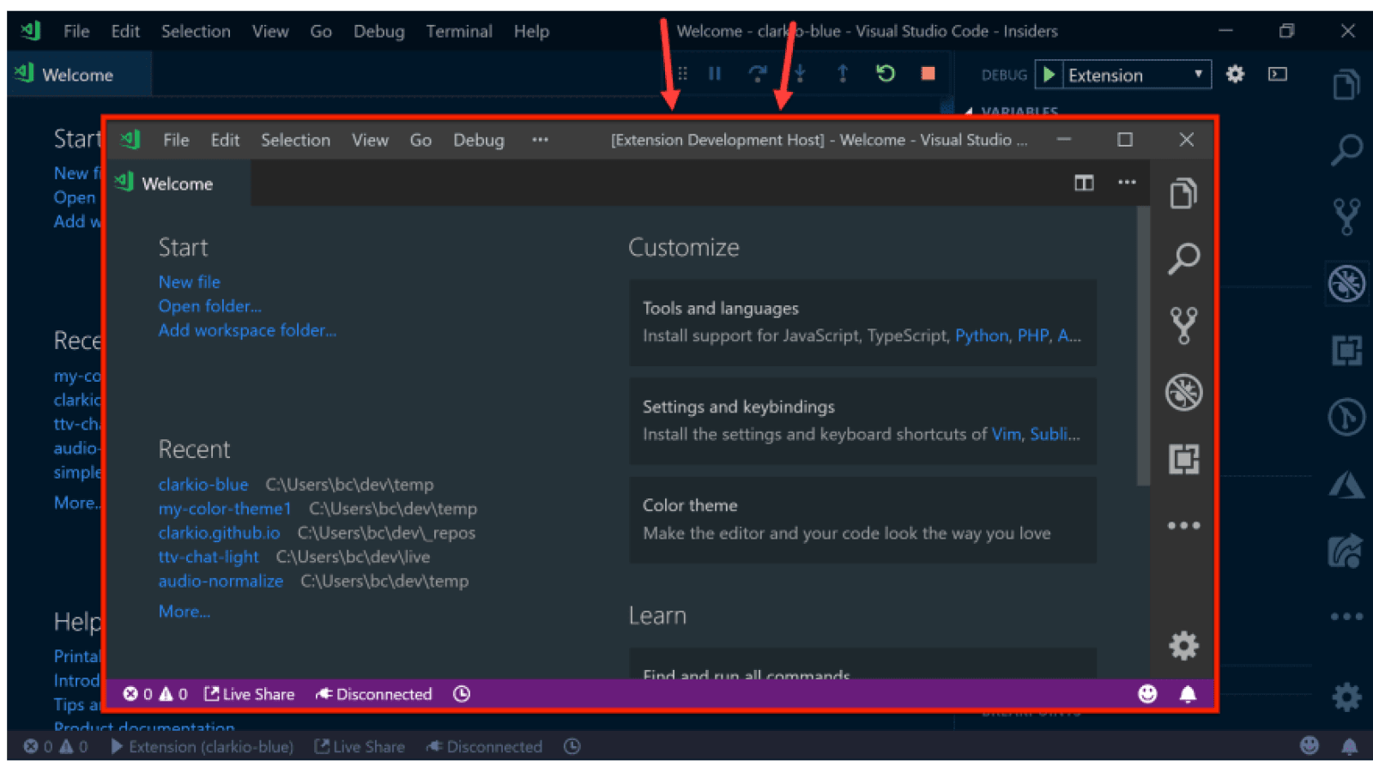Screen dimensions: 1373x772
Task: Open the Extension debug configuration dropdown
Action: click(x=1136, y=75)
